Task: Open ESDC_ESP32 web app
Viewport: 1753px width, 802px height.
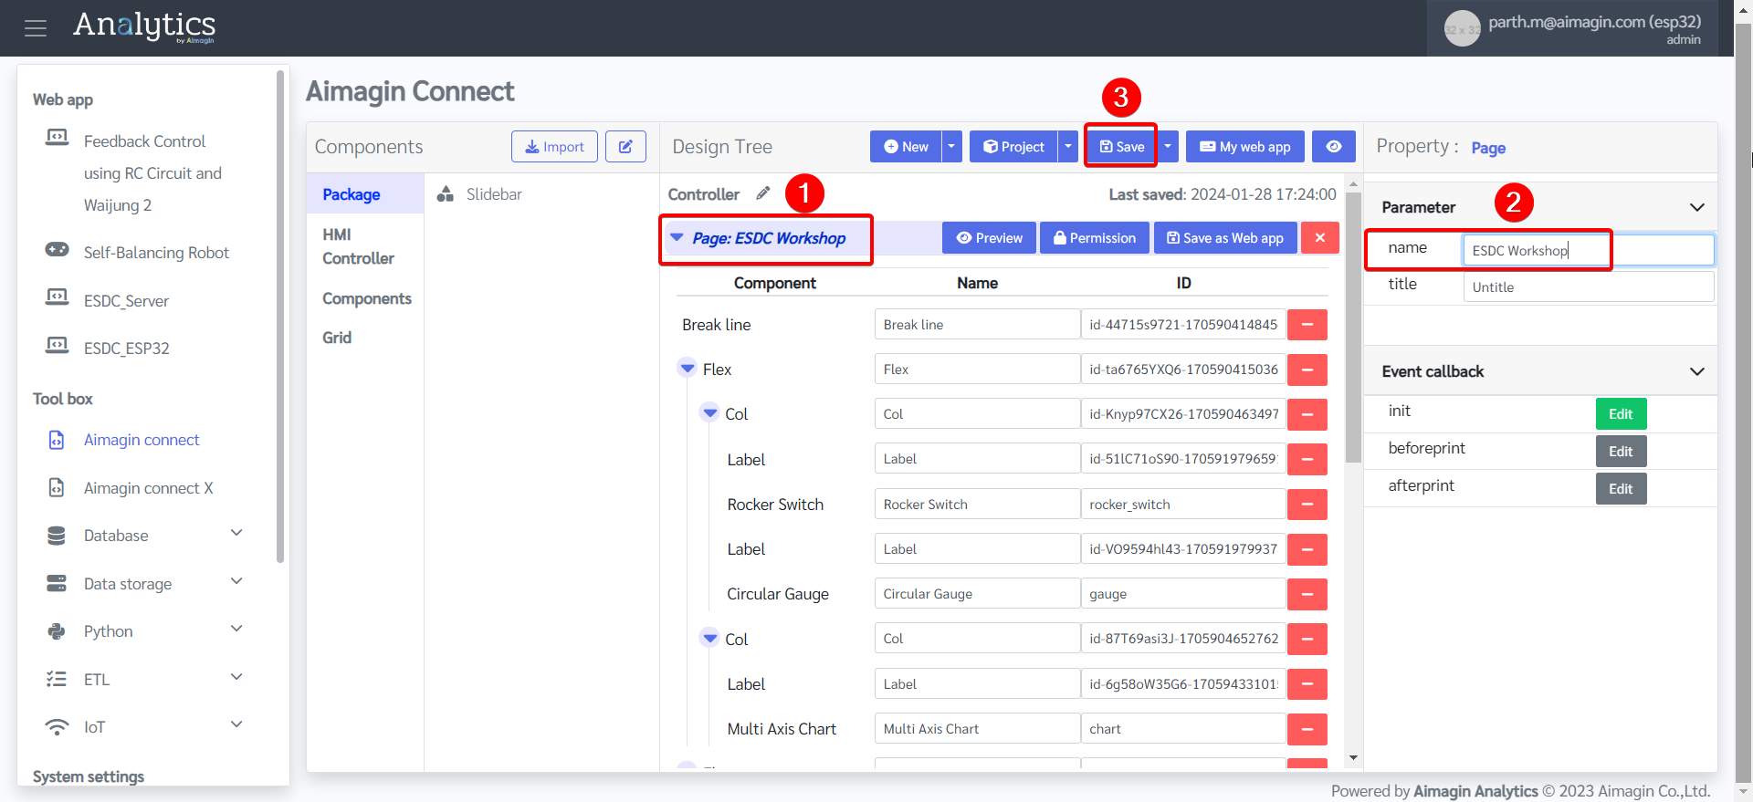Action: point(126,349)
